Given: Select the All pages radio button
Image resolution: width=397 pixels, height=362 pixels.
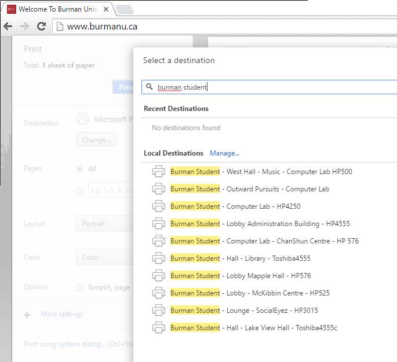Looking at the screenshot, I should (x=80, y=168).
